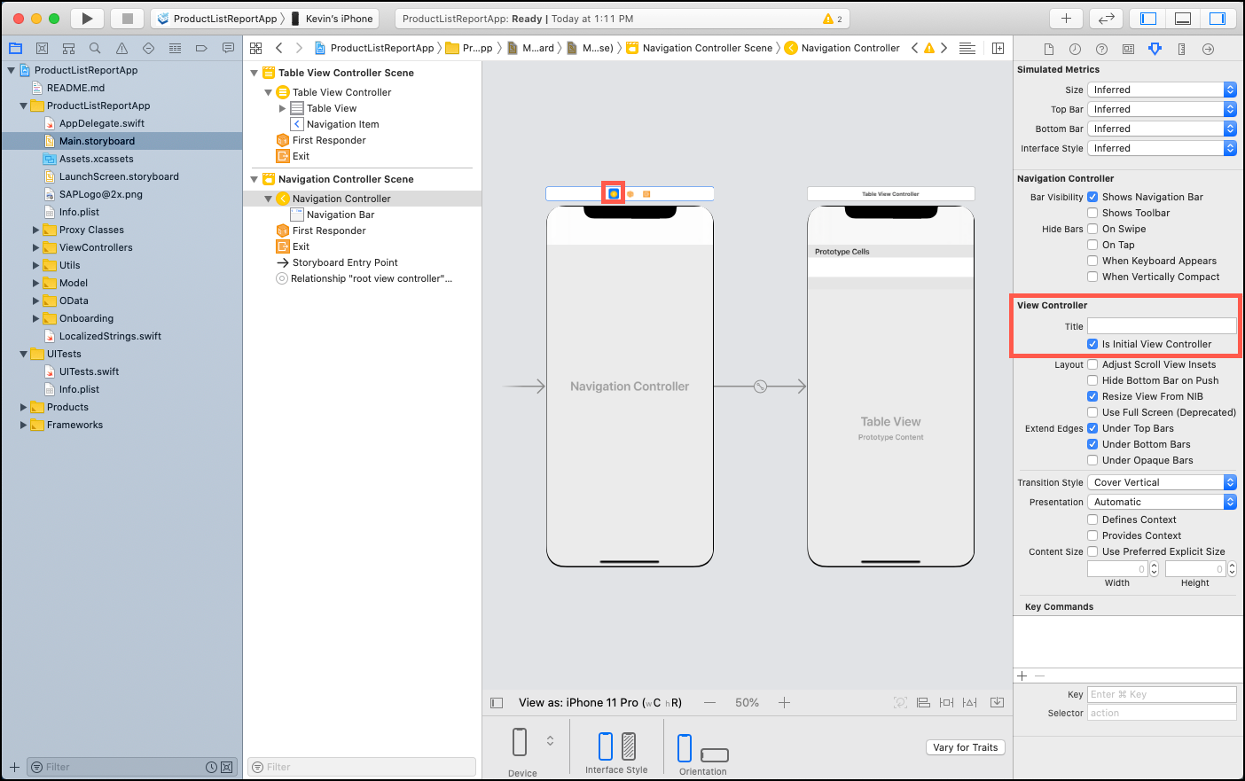This screenshot has width=1245, height=781.
Task: Click the Selector action input field
Action: point(1162,713)
